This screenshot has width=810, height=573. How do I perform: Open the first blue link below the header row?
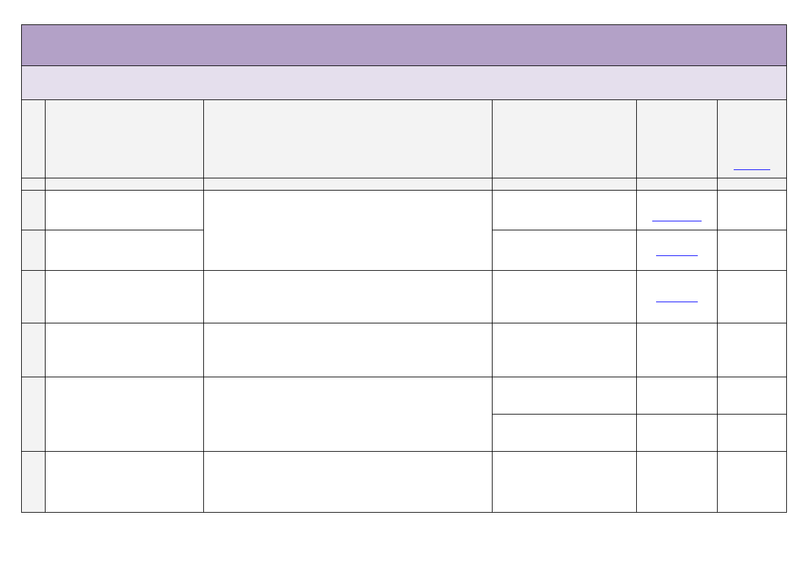pos(677,219)
